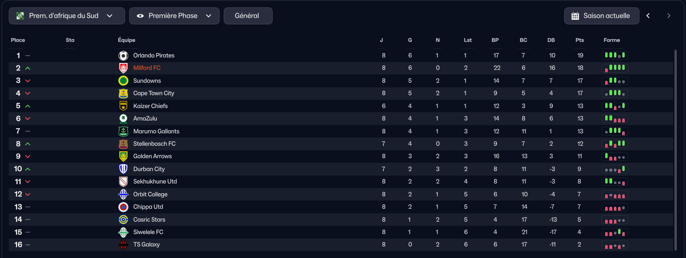Screen dimensions: 686x258
Task: Open the Cape Town City team link
Action: point(154,93)
